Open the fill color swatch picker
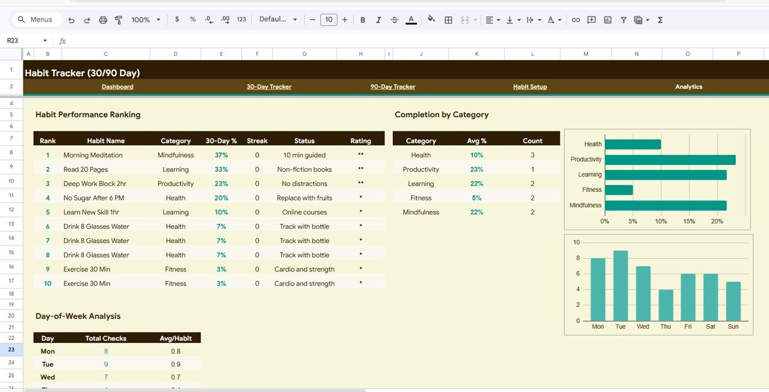Viewport: 769px width, 392px height. tap(431, 20)
